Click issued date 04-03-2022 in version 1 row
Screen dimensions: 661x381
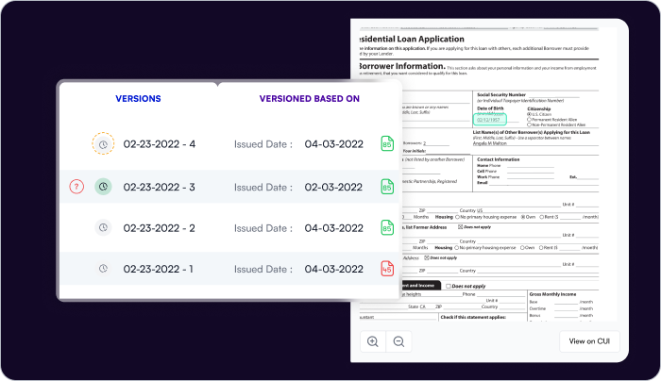tap(334, 269)
